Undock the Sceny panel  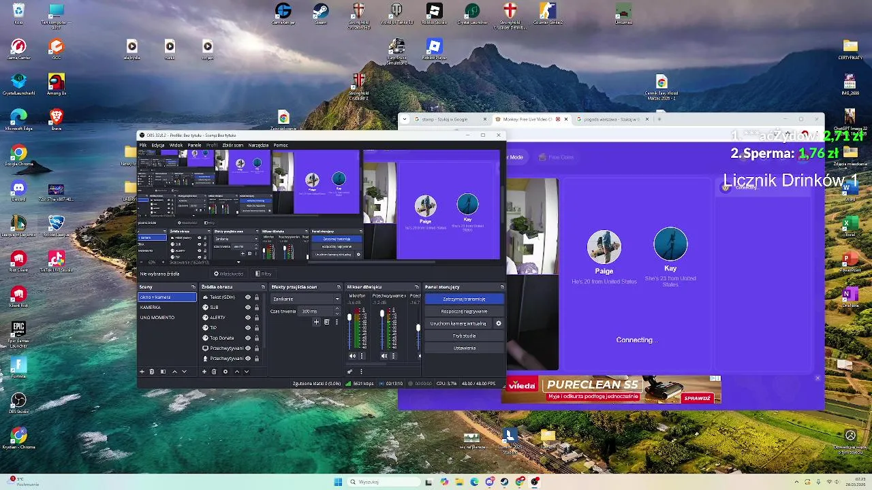coord(193,287)
